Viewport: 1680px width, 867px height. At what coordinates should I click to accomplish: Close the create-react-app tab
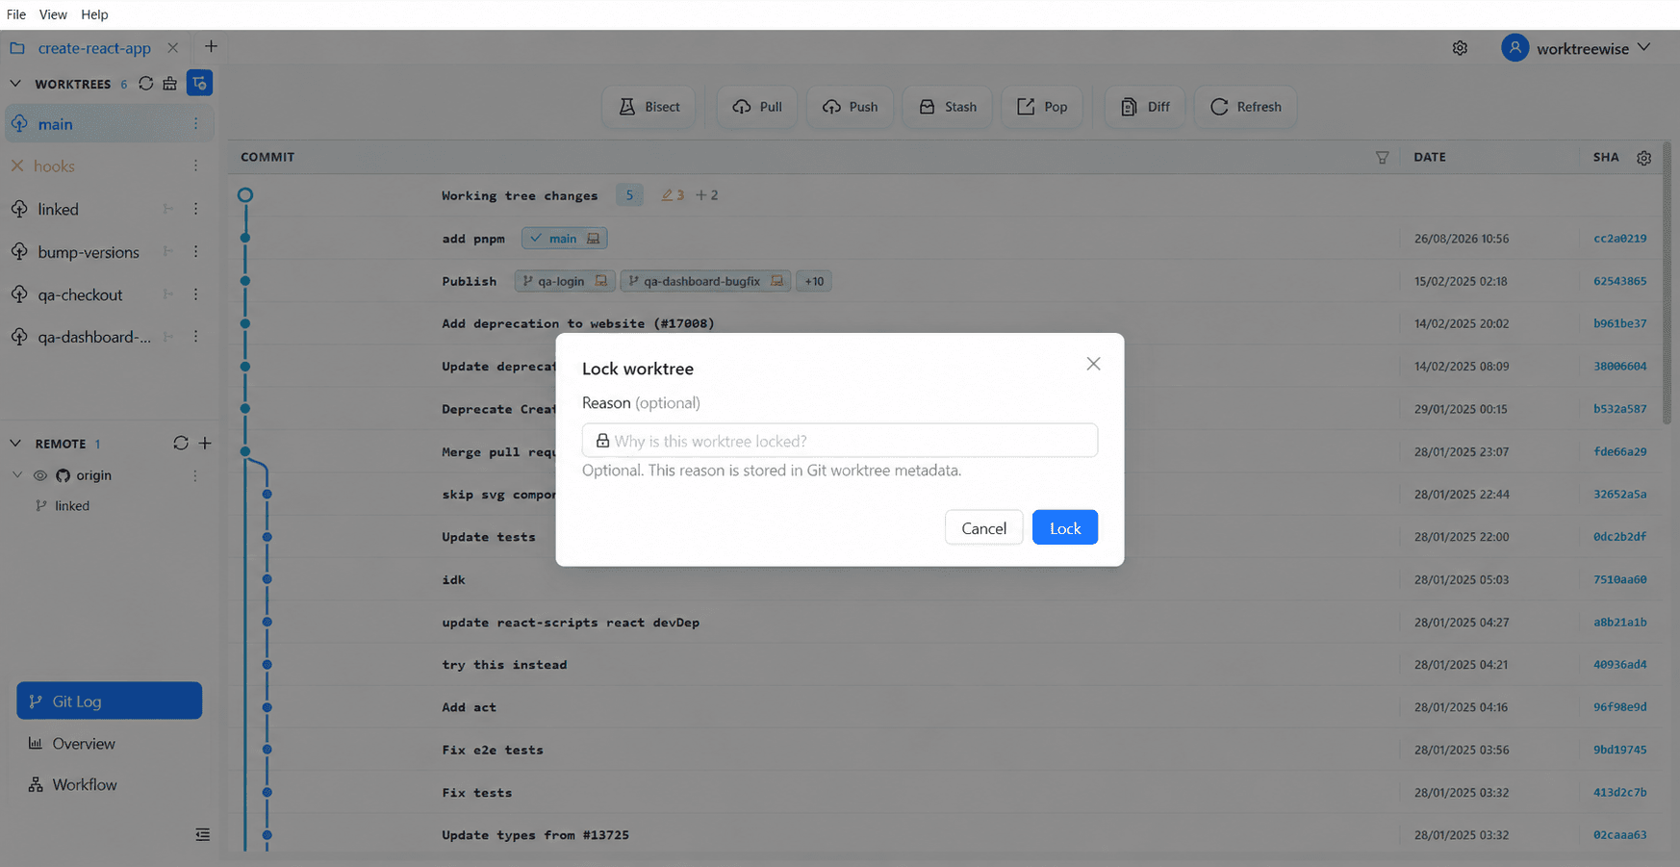(172, 47)
